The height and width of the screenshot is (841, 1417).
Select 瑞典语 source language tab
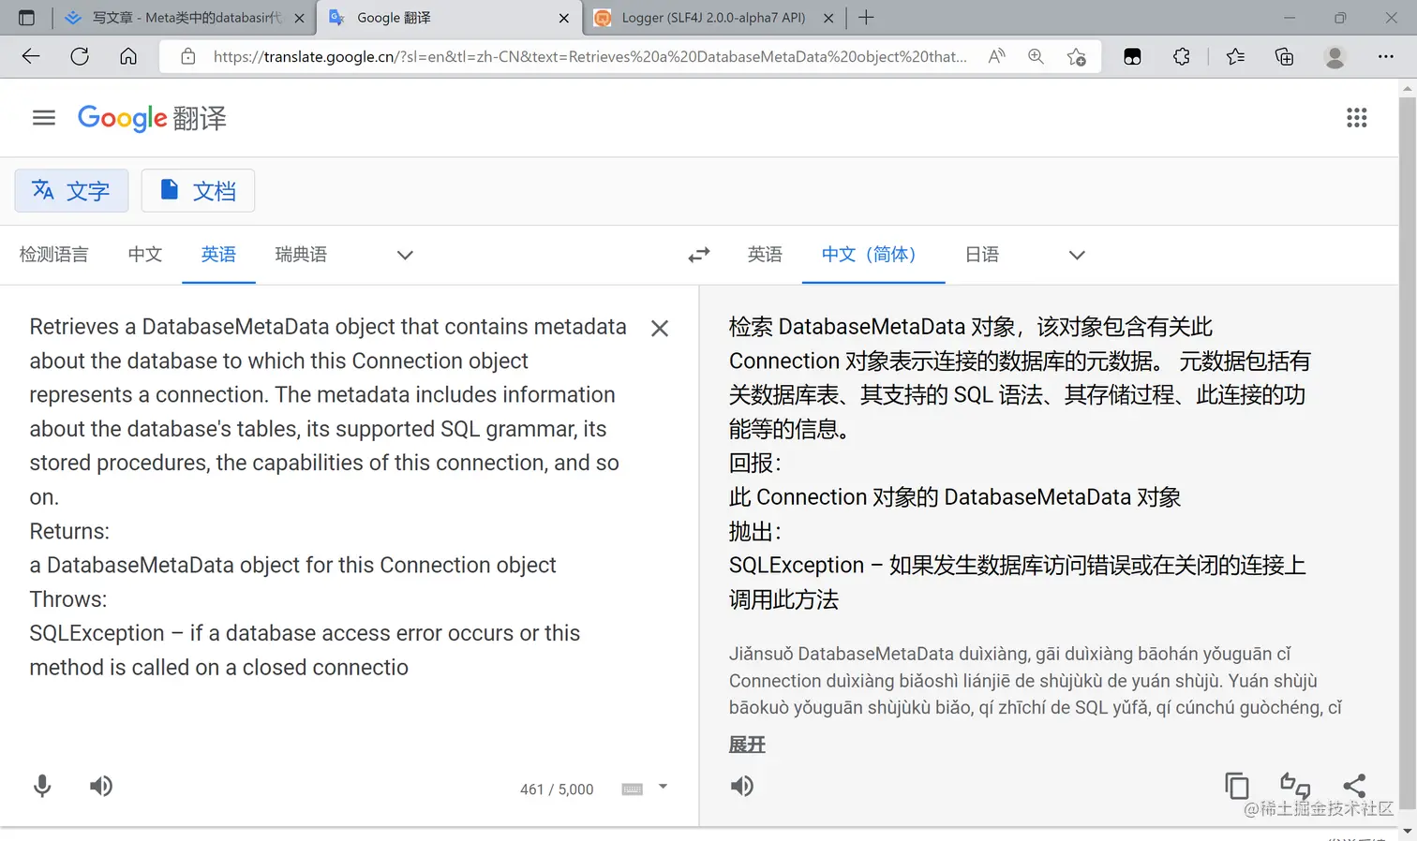(301, 255)
